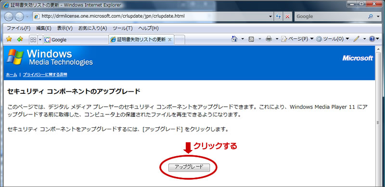Click the red Stop loading icon

coord(287,16)
